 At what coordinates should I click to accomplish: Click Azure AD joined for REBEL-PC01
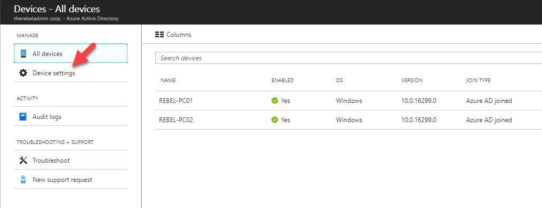(489, 101)
